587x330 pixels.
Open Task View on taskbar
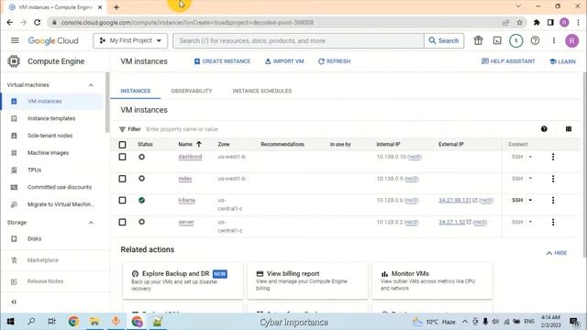51,322
